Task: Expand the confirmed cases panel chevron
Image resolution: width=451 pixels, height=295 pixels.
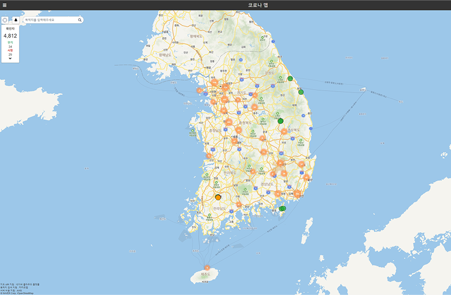Action: [10, 59]
